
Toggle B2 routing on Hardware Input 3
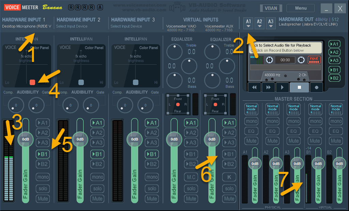point(152,164)
